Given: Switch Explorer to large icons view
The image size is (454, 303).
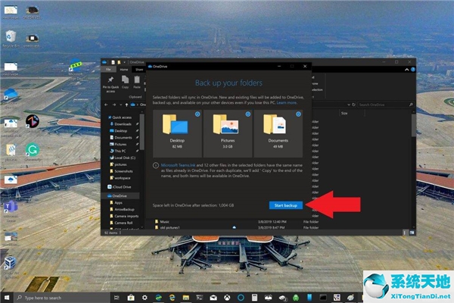Looking at the screenshot, I should pyautogui.click(x=412, y=233).
